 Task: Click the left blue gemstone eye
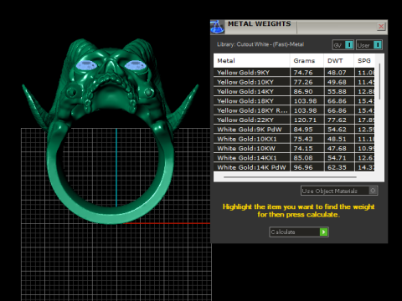pyautogui.click(x=86, y=65)
